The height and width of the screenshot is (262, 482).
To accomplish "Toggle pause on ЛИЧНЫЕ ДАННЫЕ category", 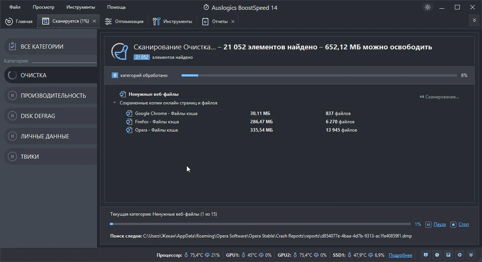I will tap(12, 136).
